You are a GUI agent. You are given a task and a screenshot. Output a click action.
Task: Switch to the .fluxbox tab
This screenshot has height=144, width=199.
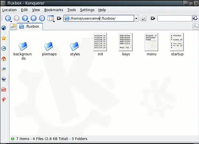[x=30, y=27]
